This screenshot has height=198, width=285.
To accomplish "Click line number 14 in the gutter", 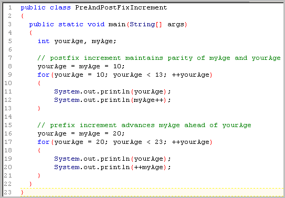I will point(8,117).
